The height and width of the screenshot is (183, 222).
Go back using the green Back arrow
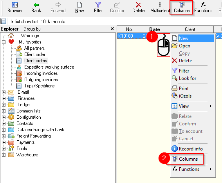pyautogui.click(x=36, y=5)
